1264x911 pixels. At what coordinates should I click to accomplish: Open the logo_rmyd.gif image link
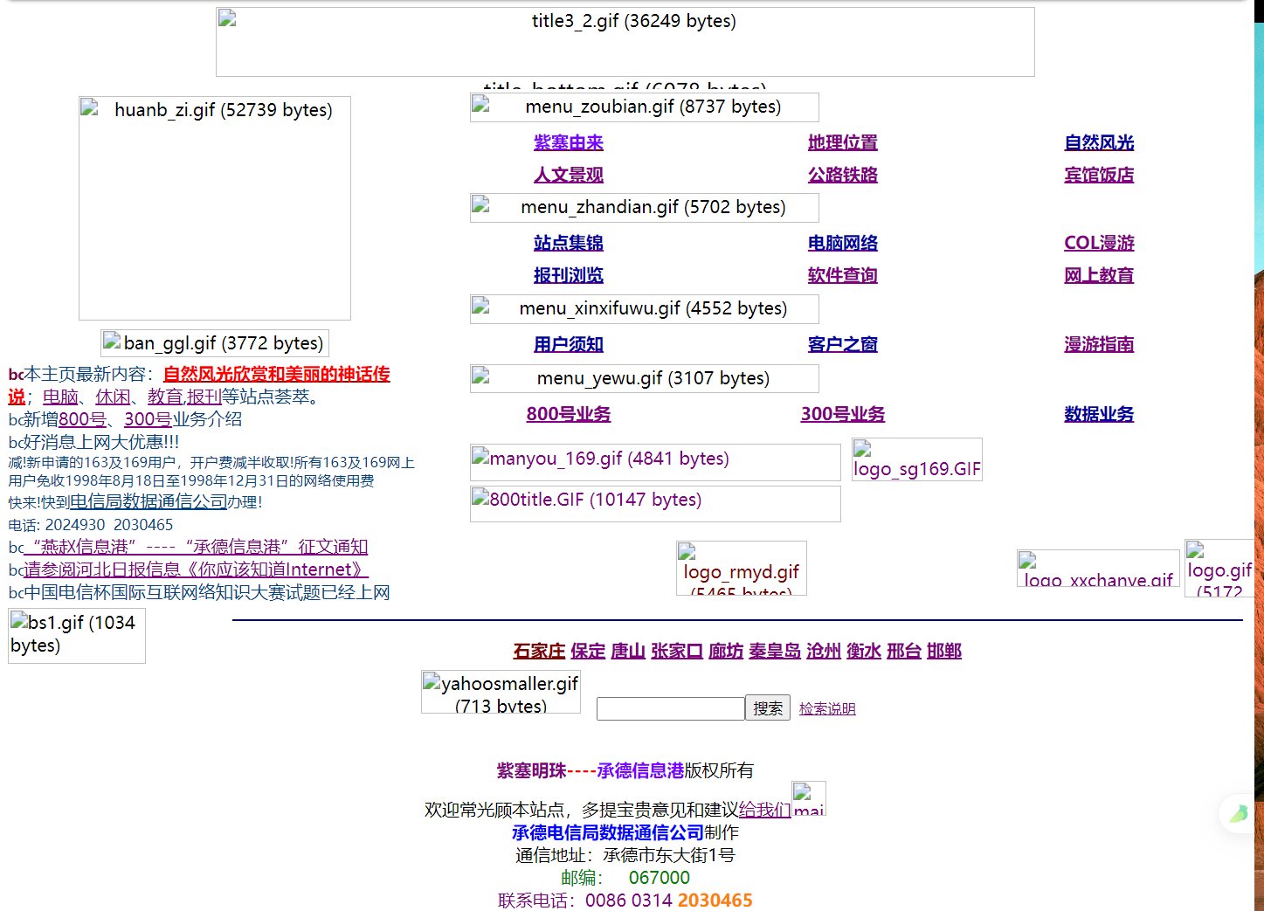[x=741, y=569]
